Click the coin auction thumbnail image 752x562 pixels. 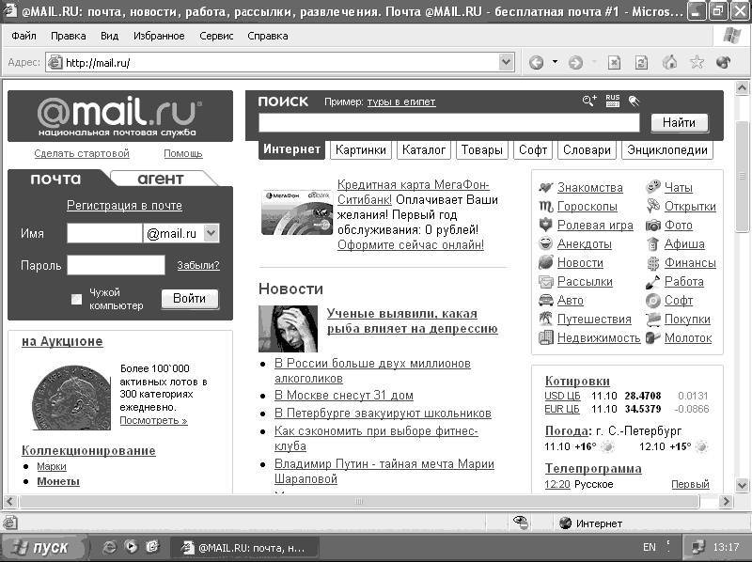(71, 398)
